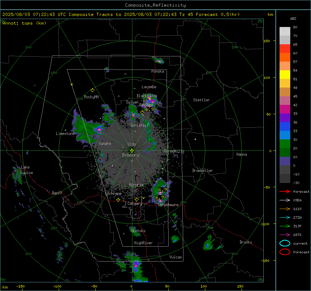Click yellow diamond at radar center near Olds

point(132,151)
